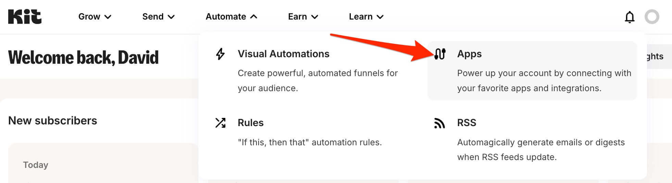
Task: Expand the Send dropdown menu
Action: coord(158,17)
